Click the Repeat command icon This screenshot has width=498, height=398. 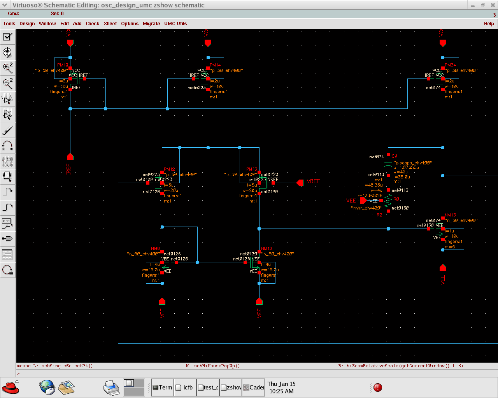click(x=8, y=270)
